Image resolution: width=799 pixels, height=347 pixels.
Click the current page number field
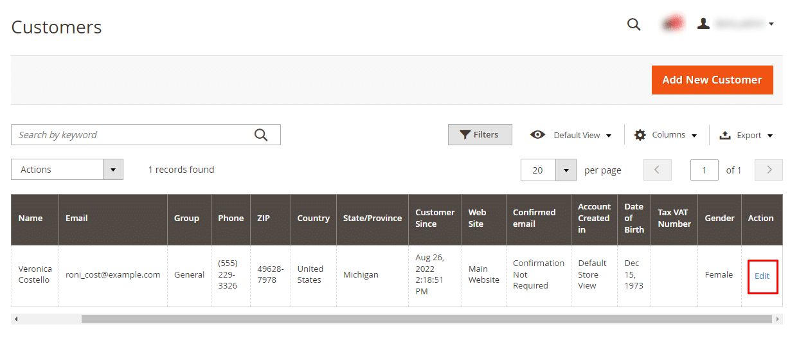click(x=704, y=170)
